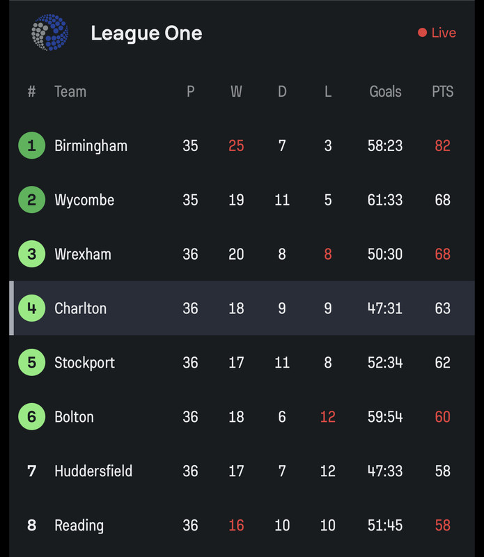
Task: Click the Goals column header
Action: [x=385, y=92]
